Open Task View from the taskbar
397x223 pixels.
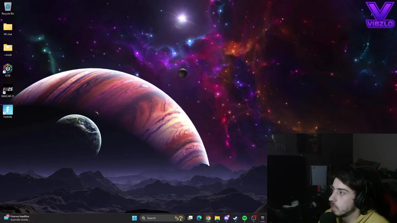[190, 218]
